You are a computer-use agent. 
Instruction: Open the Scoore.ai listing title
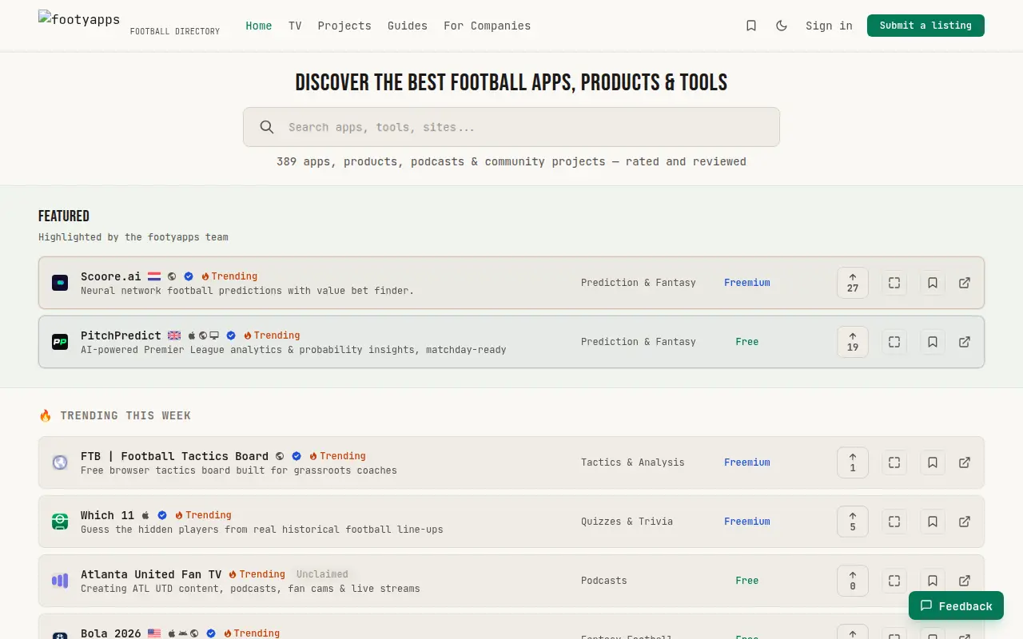pyautogui.click(x=110, y=276)
